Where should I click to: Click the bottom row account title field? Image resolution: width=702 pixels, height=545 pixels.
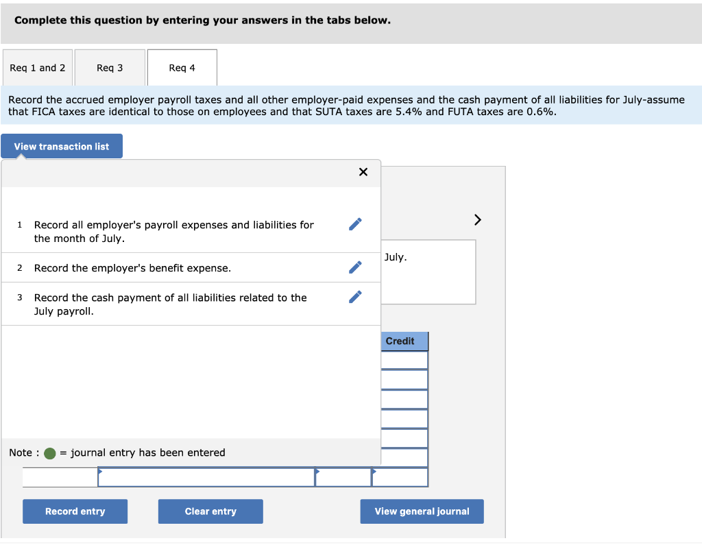point(206,477)
